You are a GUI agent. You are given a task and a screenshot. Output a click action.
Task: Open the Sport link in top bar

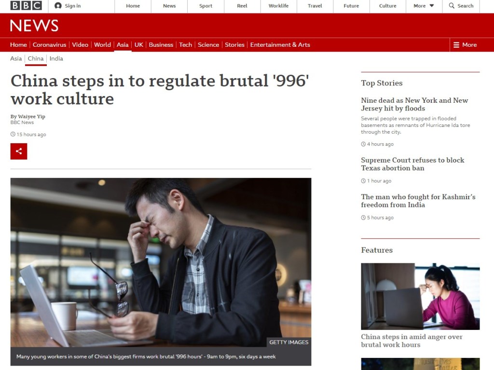(x=206, y=6)
